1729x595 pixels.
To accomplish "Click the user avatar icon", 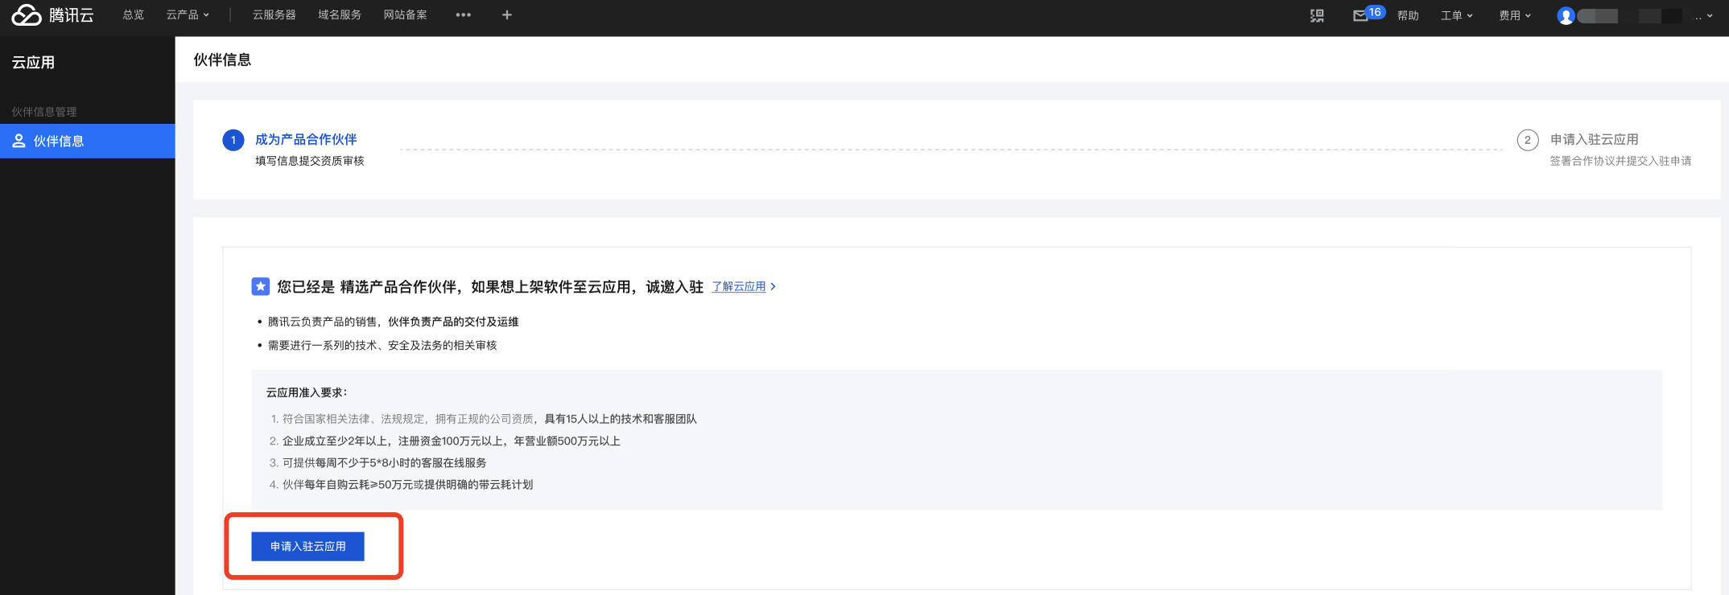I will click(1566, 16).
